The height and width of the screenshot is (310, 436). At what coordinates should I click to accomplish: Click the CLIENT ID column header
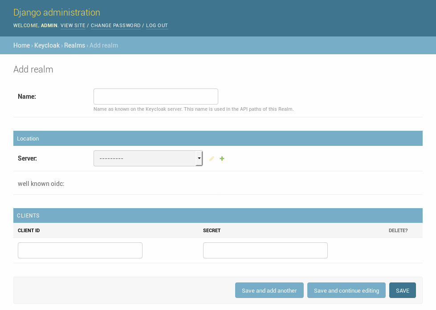(29, 230)
